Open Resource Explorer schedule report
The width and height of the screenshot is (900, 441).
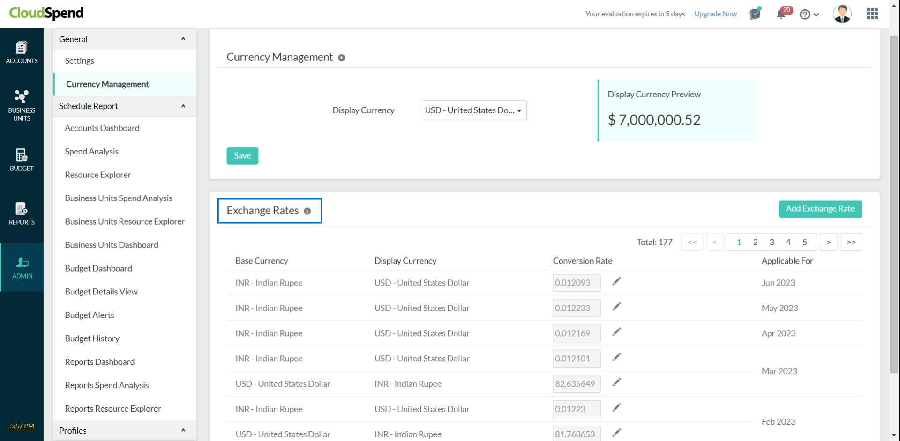97,175
